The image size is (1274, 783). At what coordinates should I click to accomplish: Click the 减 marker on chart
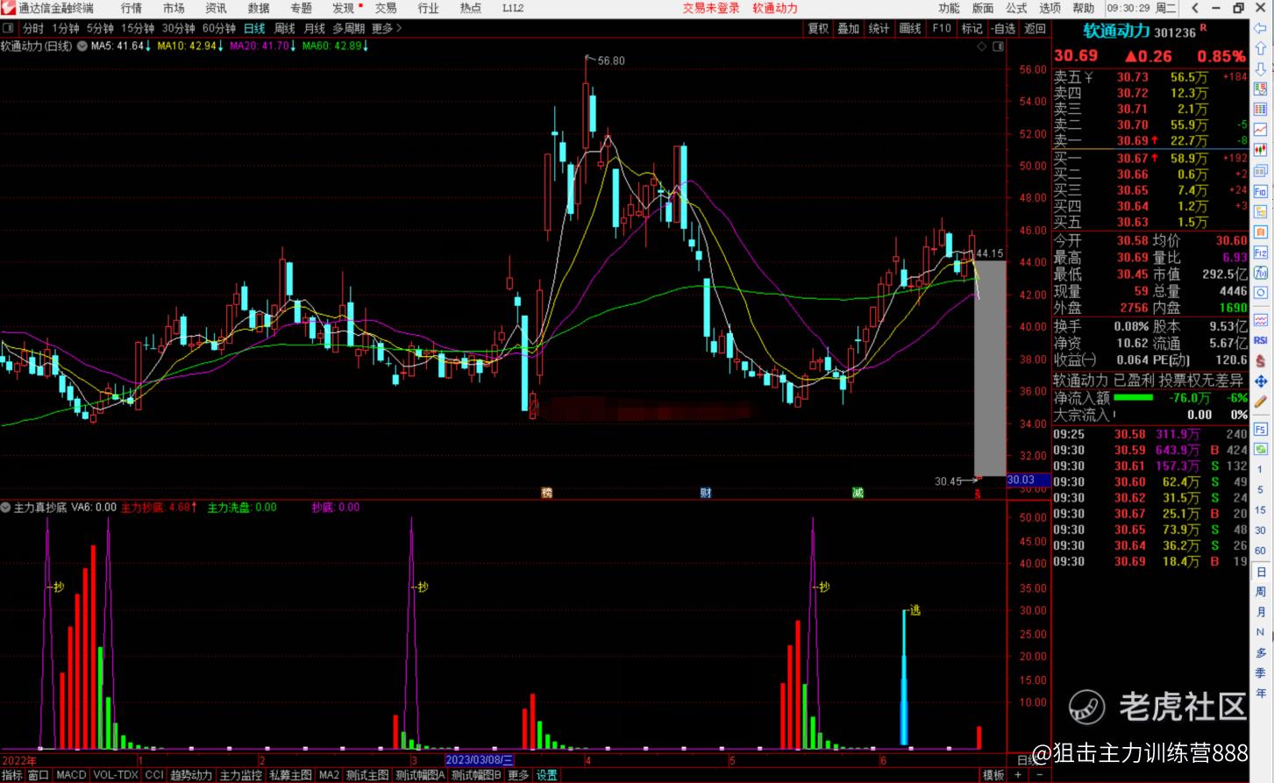[x=858, y=493]
